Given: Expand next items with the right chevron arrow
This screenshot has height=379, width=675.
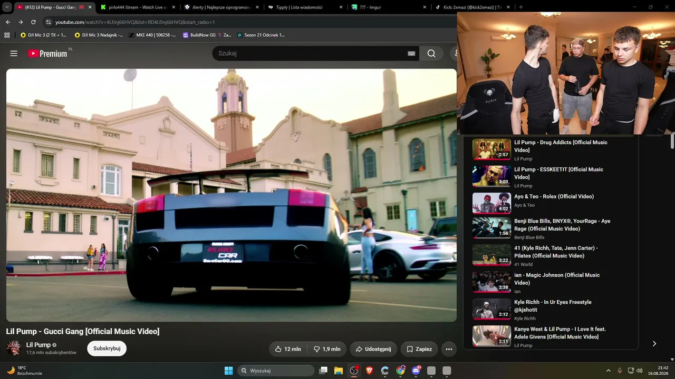Looking at the screenshot, I should click(654, 344).
